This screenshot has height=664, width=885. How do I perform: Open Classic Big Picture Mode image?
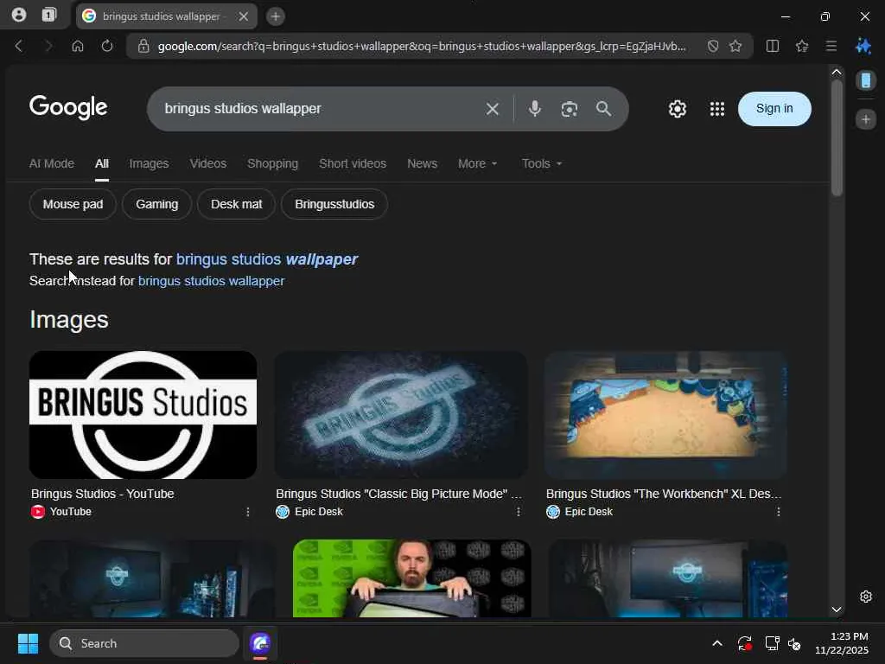(401, 414)
